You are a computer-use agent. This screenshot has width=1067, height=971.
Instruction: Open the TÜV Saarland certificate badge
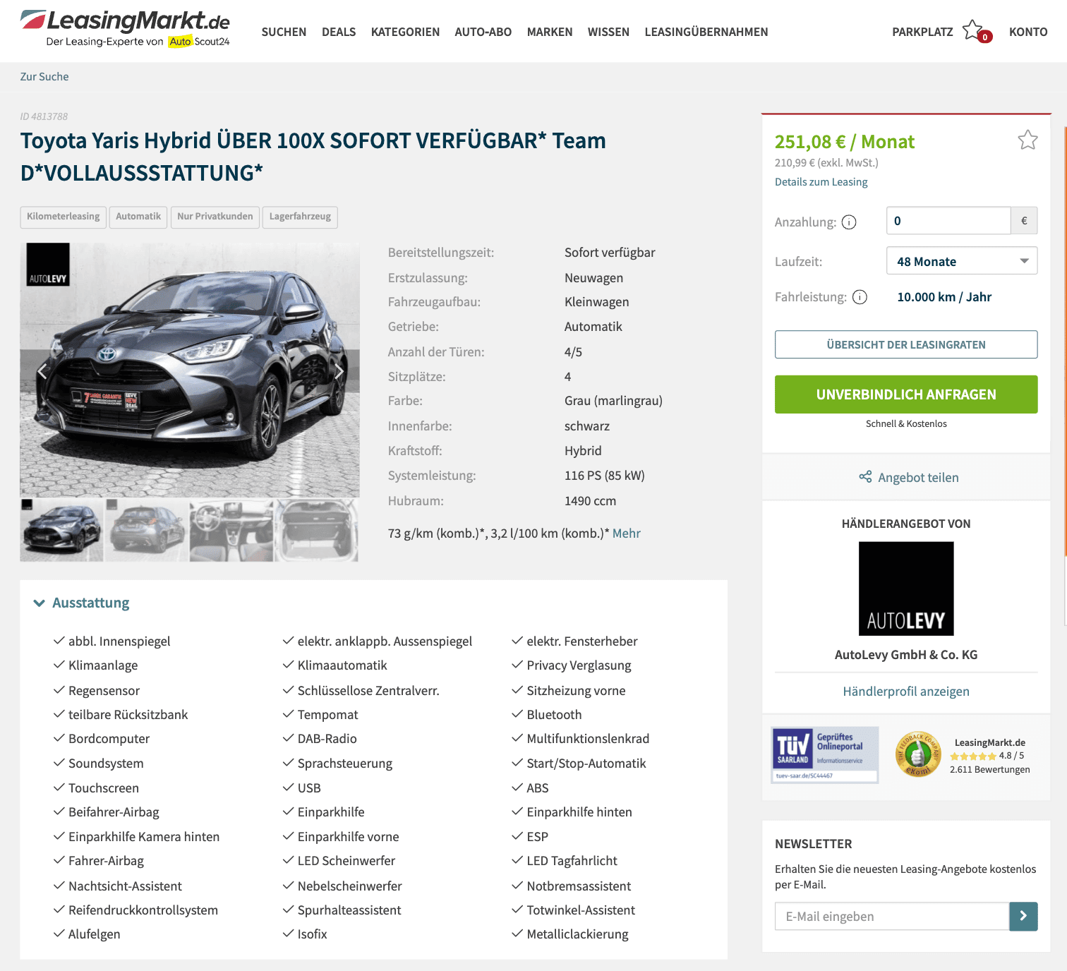pyautogui.click(x=825, y=754)
